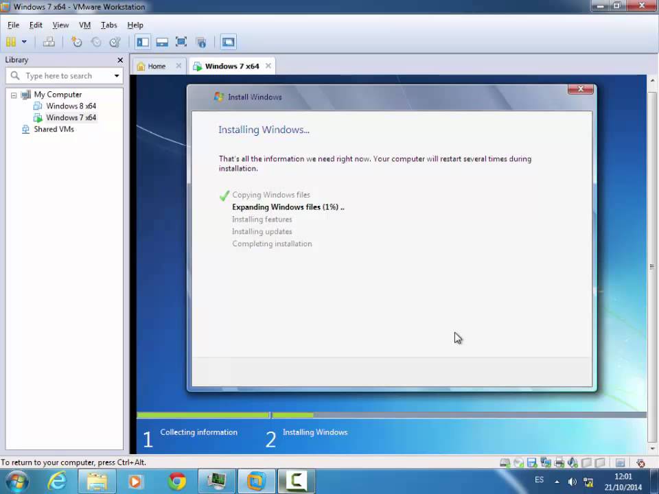Click the Installing Windows heading

264,130
